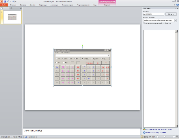Switch to the Формат tab

[107, 5]
